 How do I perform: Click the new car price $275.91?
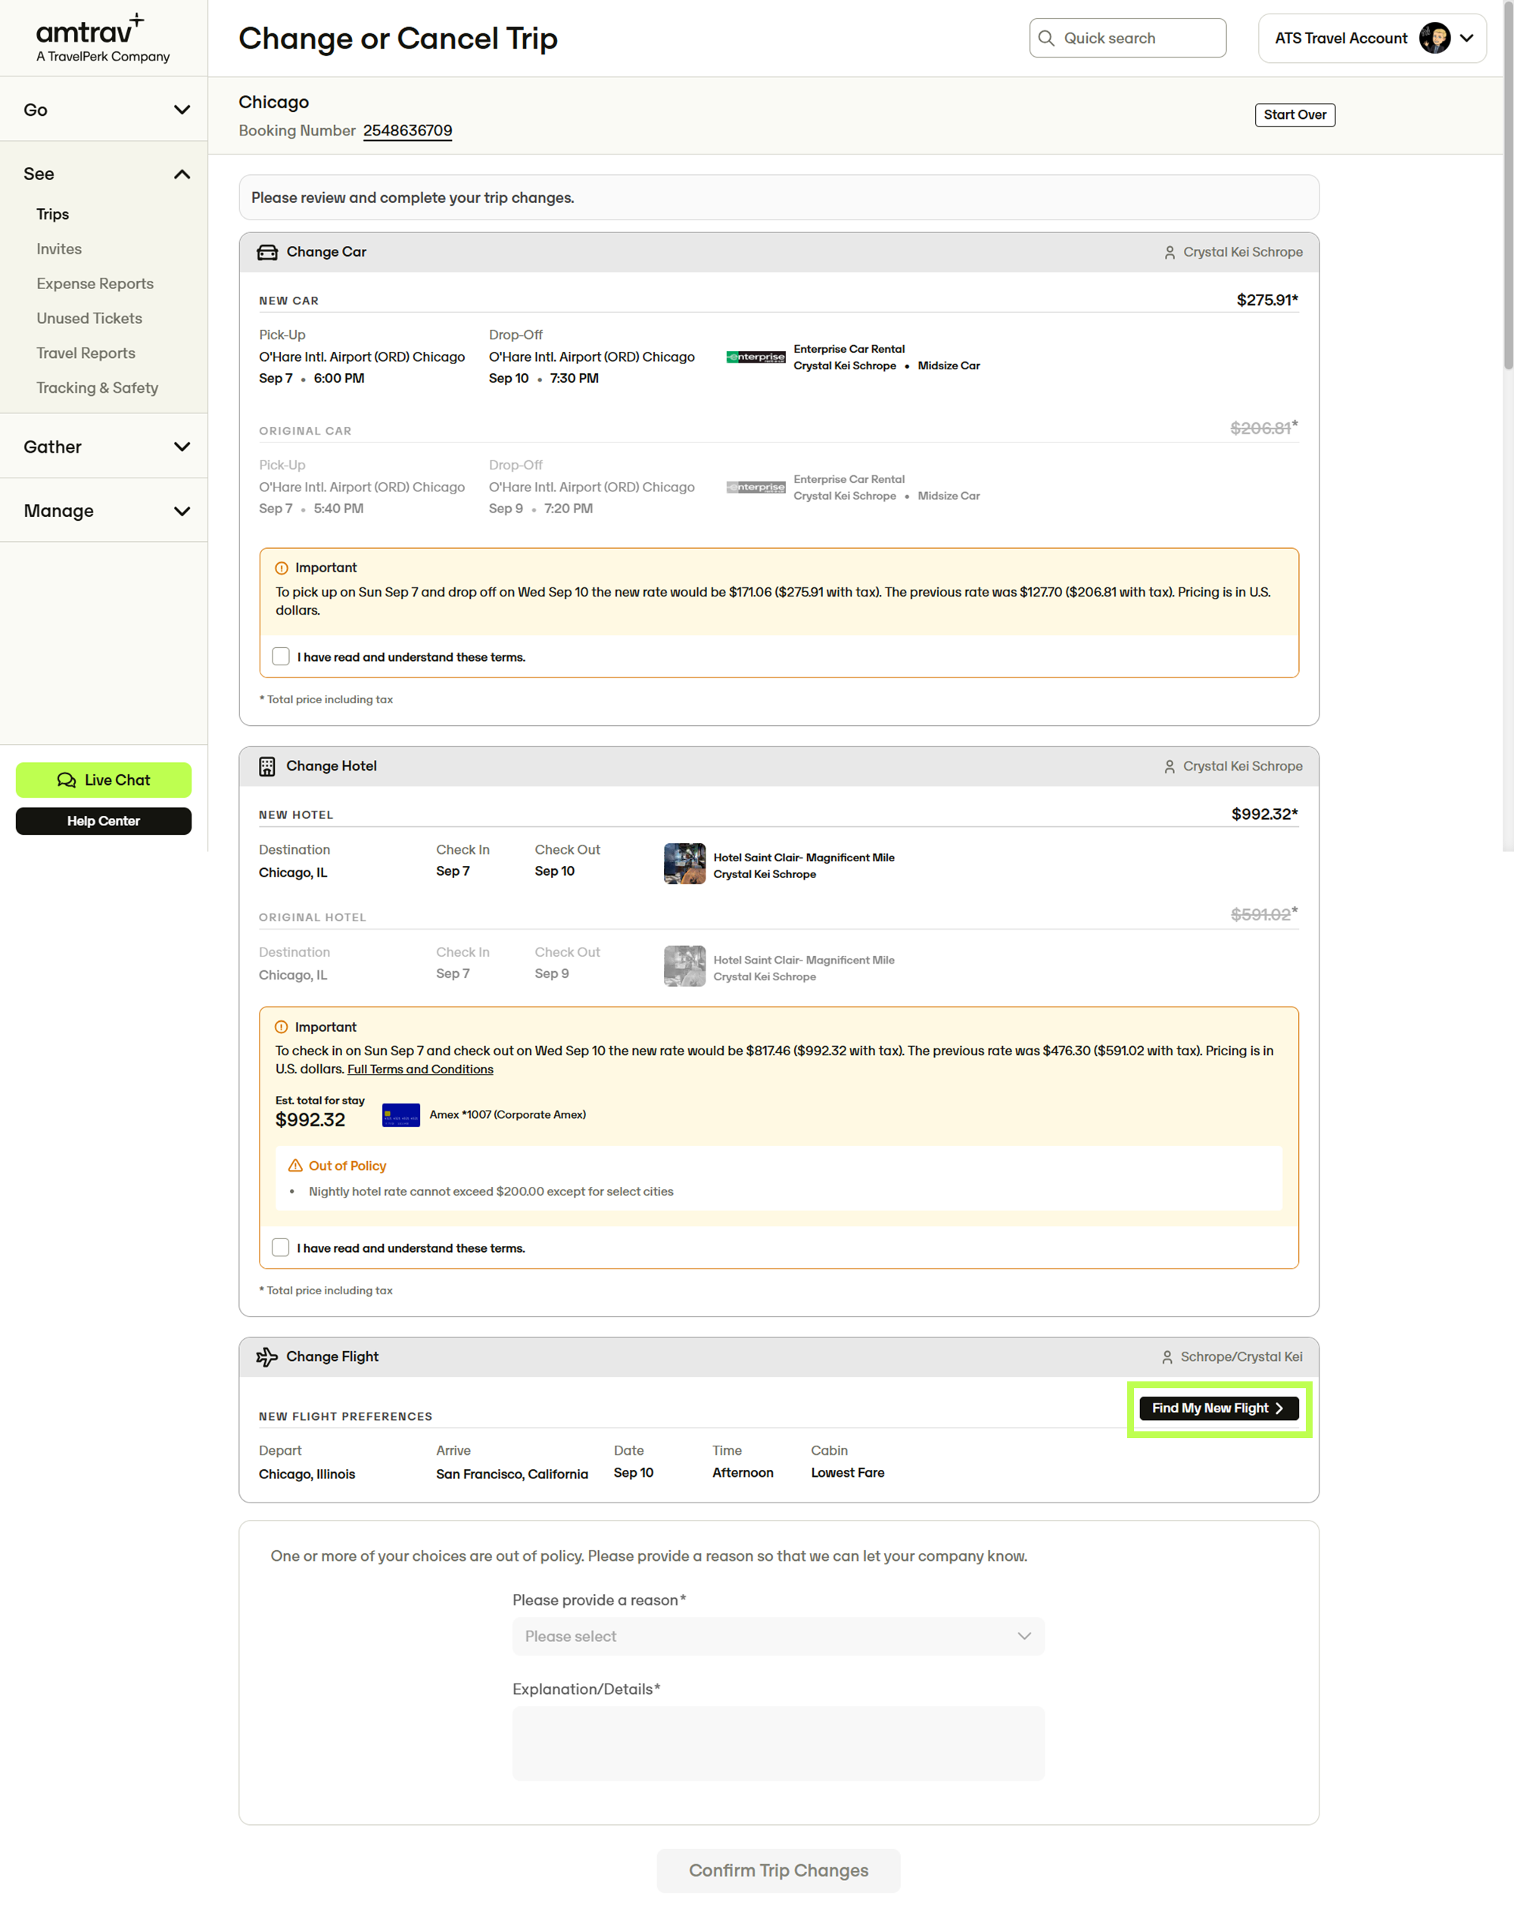click(x=1267, y=300)
